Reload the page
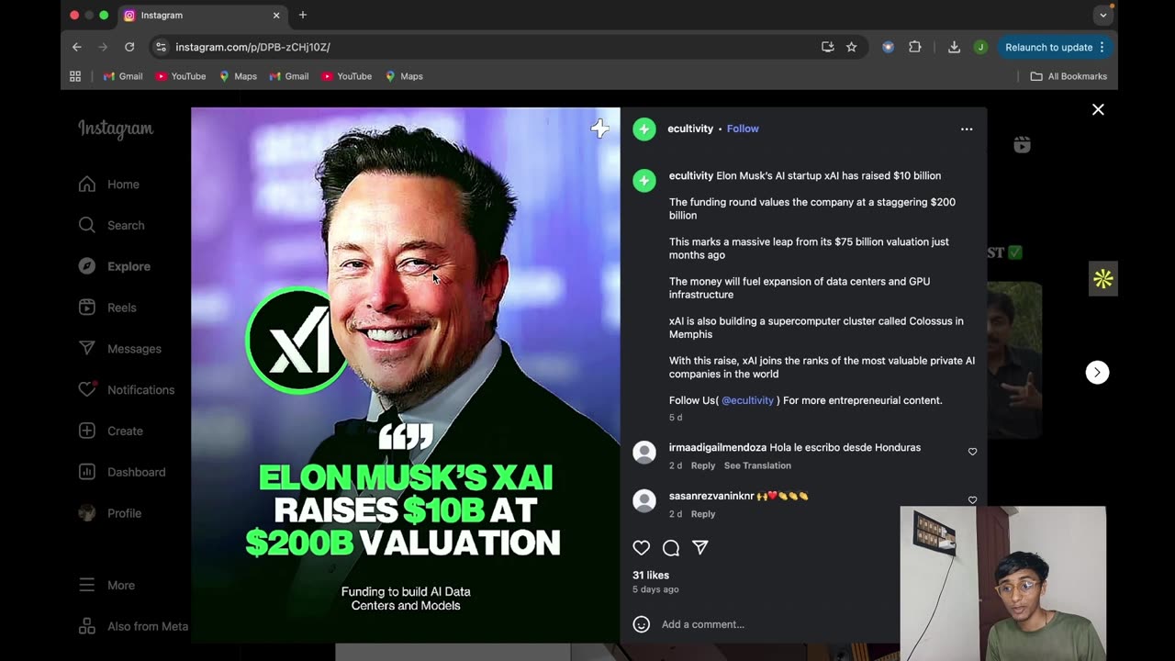The image size is (1175, 661). coord(129,47)
